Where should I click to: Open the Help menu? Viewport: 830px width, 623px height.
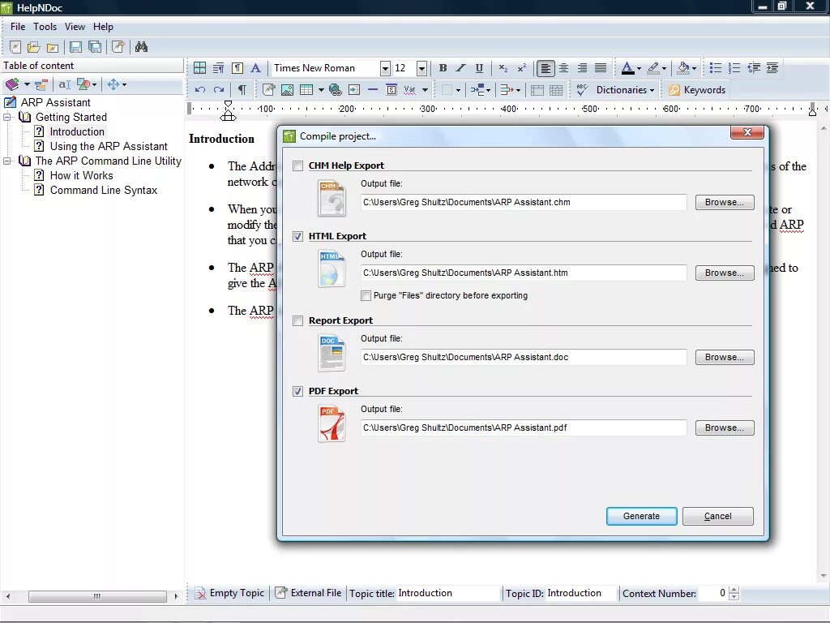(x=103, y=27)
